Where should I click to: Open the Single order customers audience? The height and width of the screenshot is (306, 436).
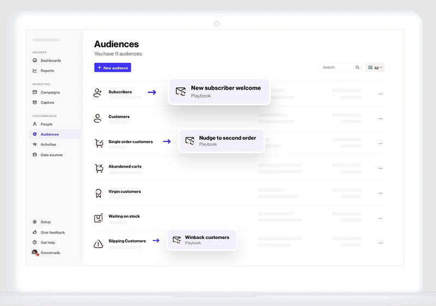pyautogui.click(x=131, y=142)
